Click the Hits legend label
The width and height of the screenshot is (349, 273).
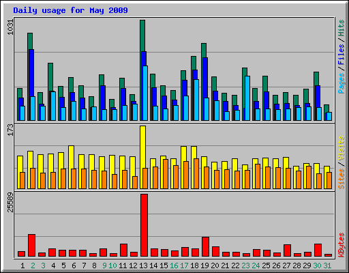pos(342,28)
